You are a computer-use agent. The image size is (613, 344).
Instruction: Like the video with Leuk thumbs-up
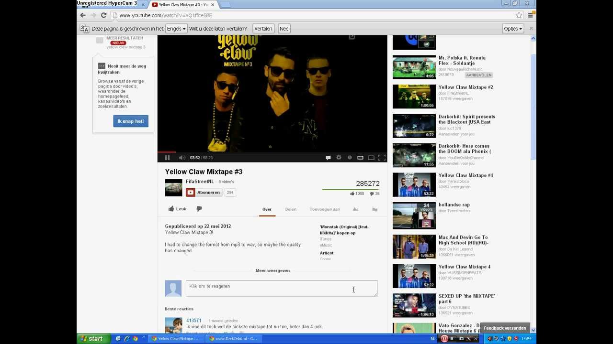[177, 209]
